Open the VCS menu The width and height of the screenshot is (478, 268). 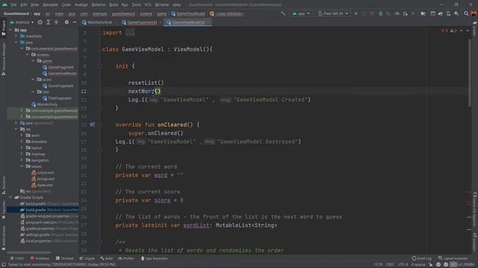(x=148, y=4)
